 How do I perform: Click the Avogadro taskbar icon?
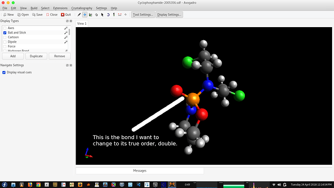172,185
